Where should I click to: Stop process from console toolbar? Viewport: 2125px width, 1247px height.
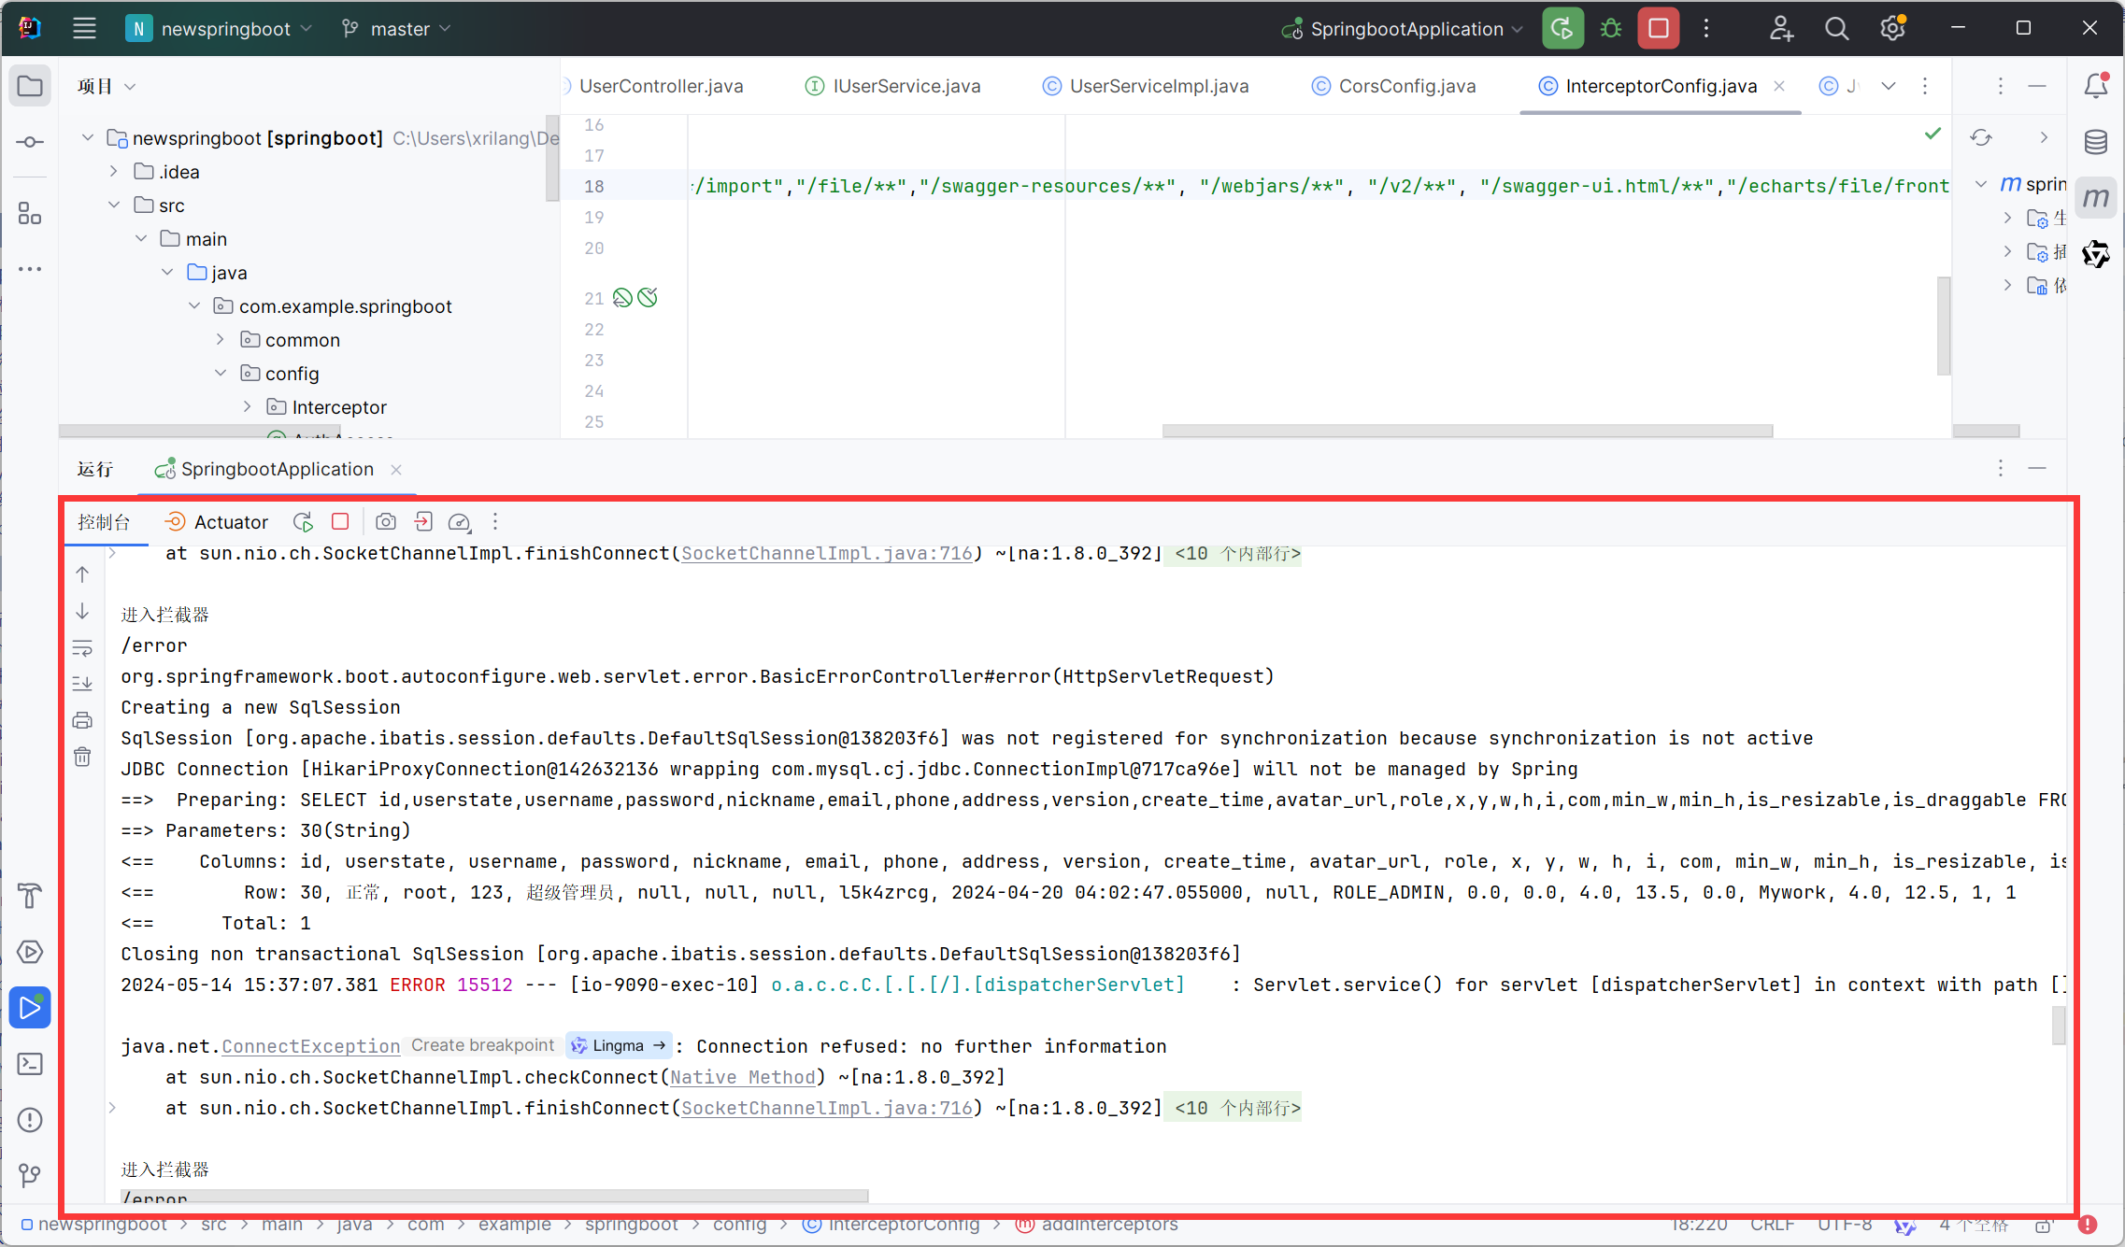[340, 522]
